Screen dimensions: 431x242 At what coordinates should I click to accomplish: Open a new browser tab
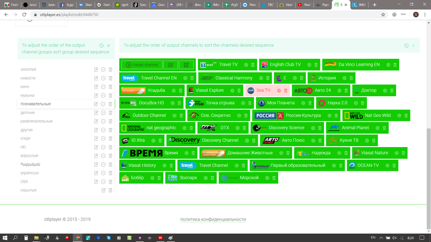(x=374, y=5)
